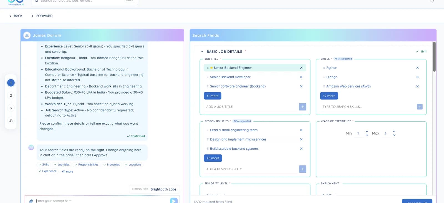Viewport: 444px width, 203px height.
Task: Grab the drag handle for Python skill
Action: click(x=324, y=68)
